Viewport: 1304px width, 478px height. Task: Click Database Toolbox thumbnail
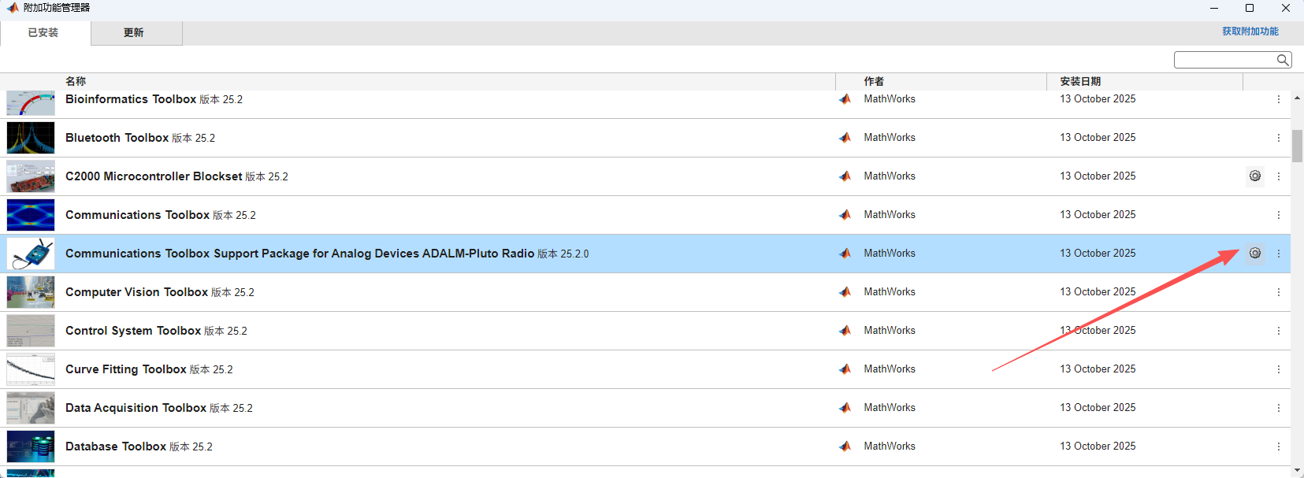click(x=31, y=447)
